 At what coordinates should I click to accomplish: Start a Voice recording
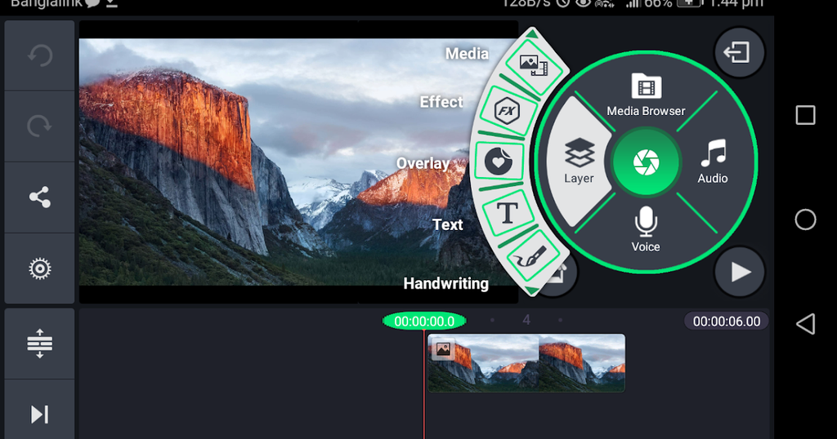click(x=646, y=229)
